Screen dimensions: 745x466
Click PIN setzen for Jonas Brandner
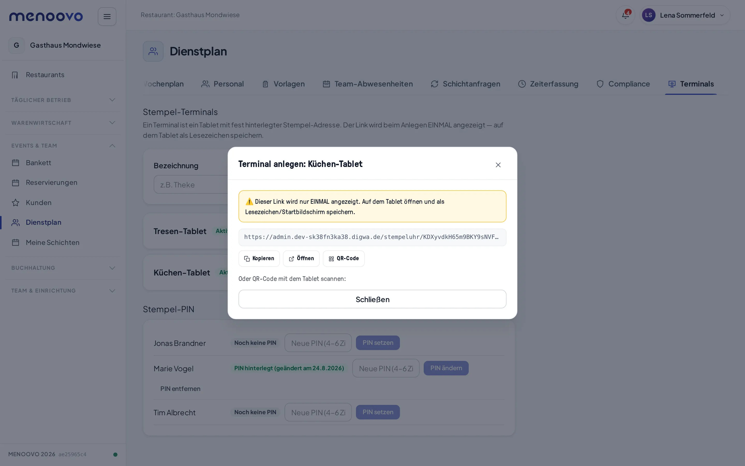(x=378, y=343)
